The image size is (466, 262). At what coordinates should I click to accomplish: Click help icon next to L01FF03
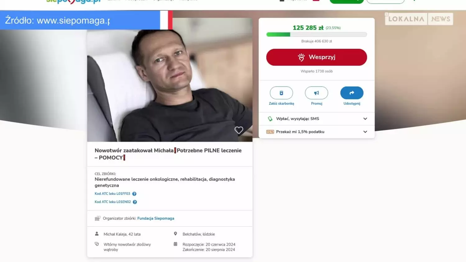[135, 194]
